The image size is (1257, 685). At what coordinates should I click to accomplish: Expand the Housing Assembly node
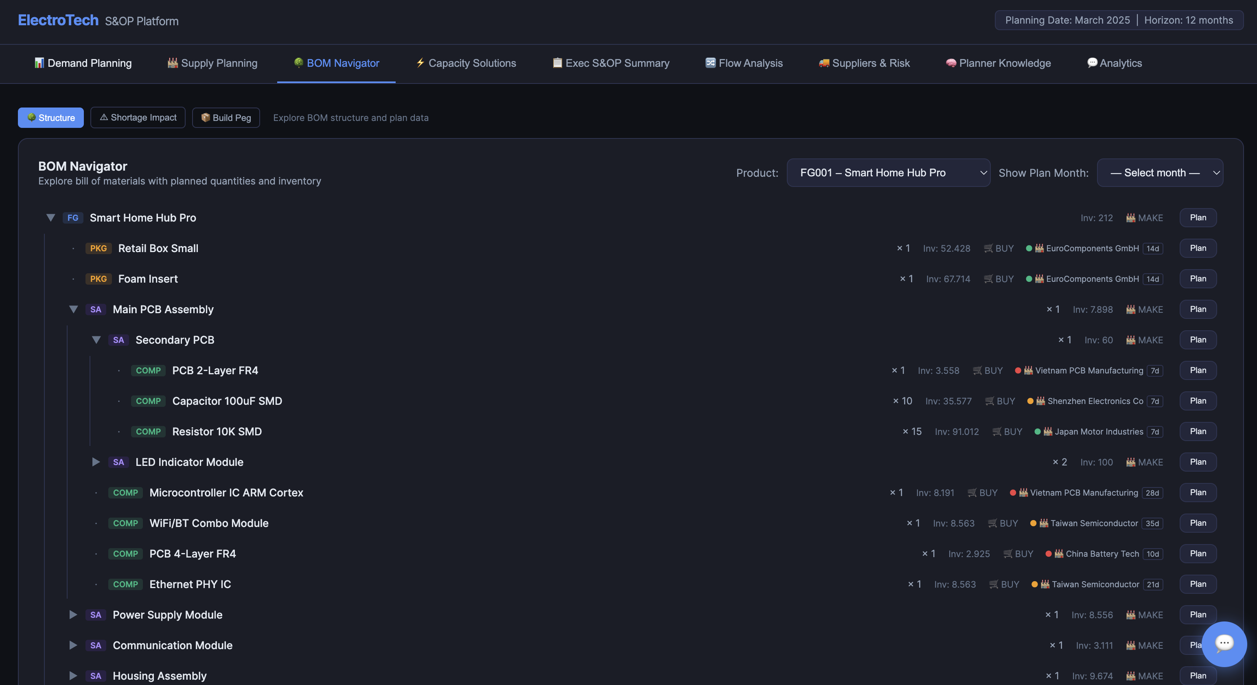[x=73, y=676]
